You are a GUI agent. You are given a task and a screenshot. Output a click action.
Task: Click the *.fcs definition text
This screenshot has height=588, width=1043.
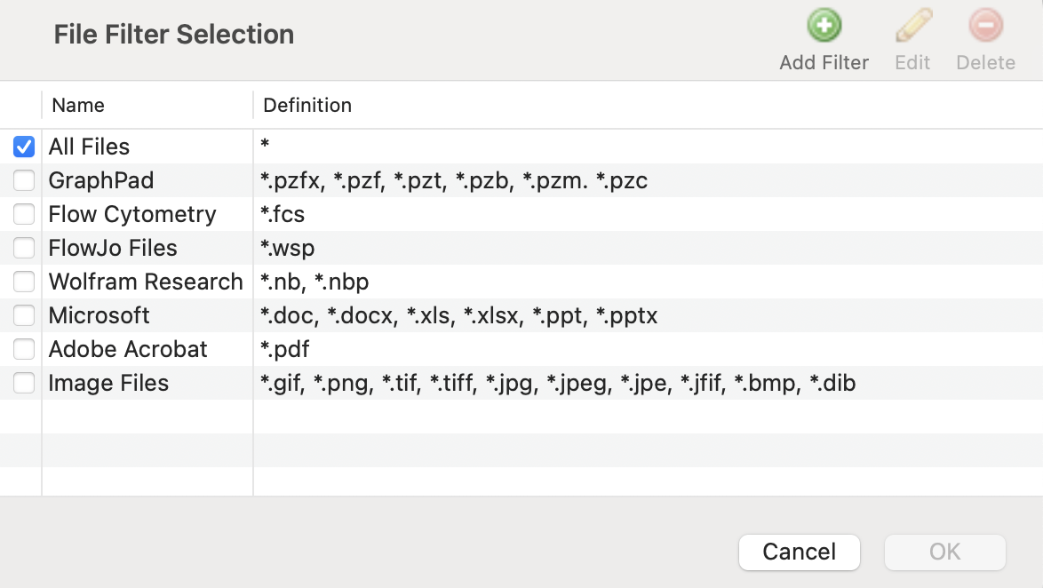(x=284, y=214)
